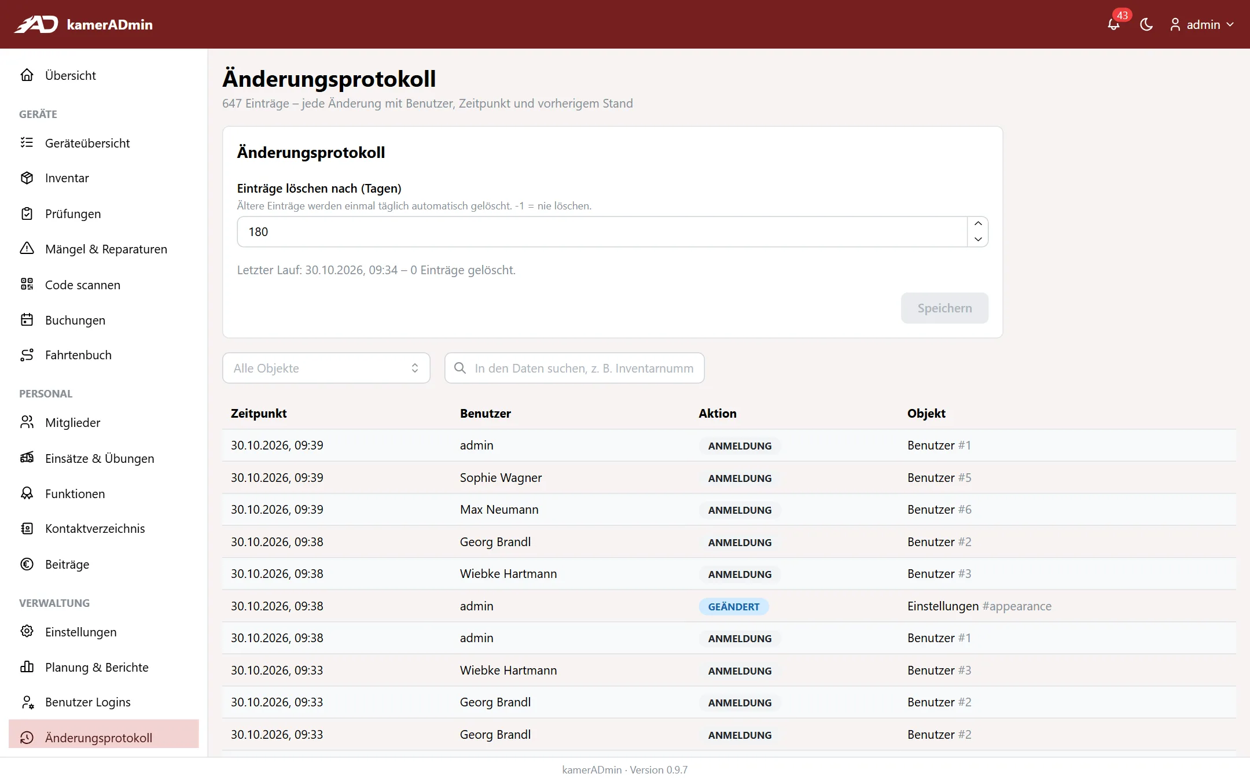
Task: Click the ANMELDUNG badge in Max Neumann row
Action: [740, 510]
